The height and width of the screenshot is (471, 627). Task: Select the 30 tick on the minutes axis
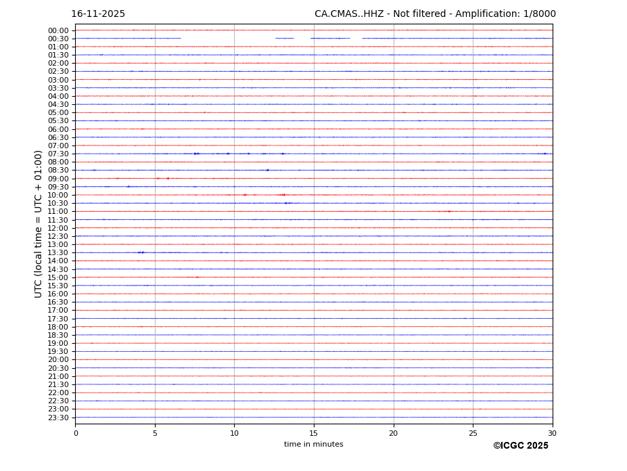pyautogui.click(x=552, y=433)
